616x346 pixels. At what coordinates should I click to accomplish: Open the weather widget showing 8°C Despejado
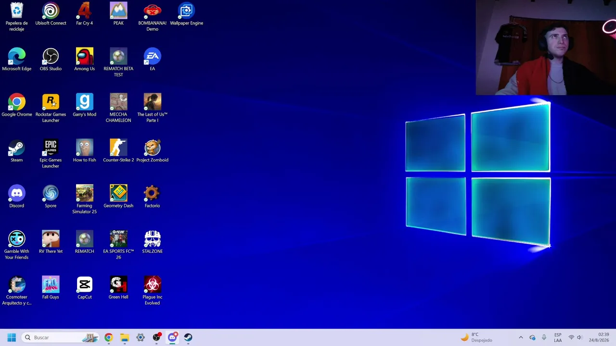coord(476,337)
